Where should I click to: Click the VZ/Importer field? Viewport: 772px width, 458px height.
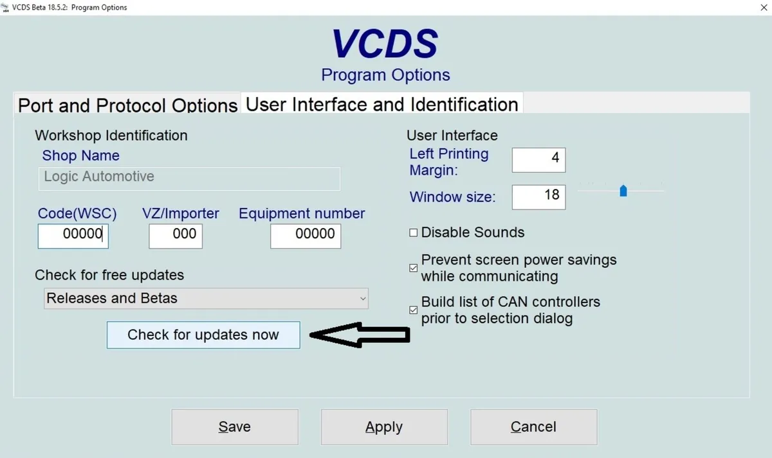click(175, 236)
